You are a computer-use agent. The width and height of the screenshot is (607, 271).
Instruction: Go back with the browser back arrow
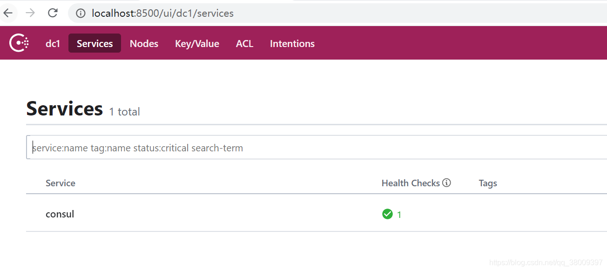[x=8, y=13]
